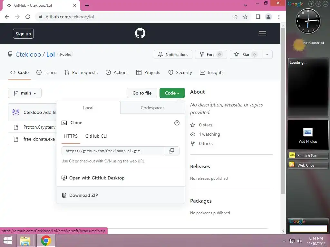Click the Notifications button
This screenshot has height=247, width=330.
coord(173,55)
